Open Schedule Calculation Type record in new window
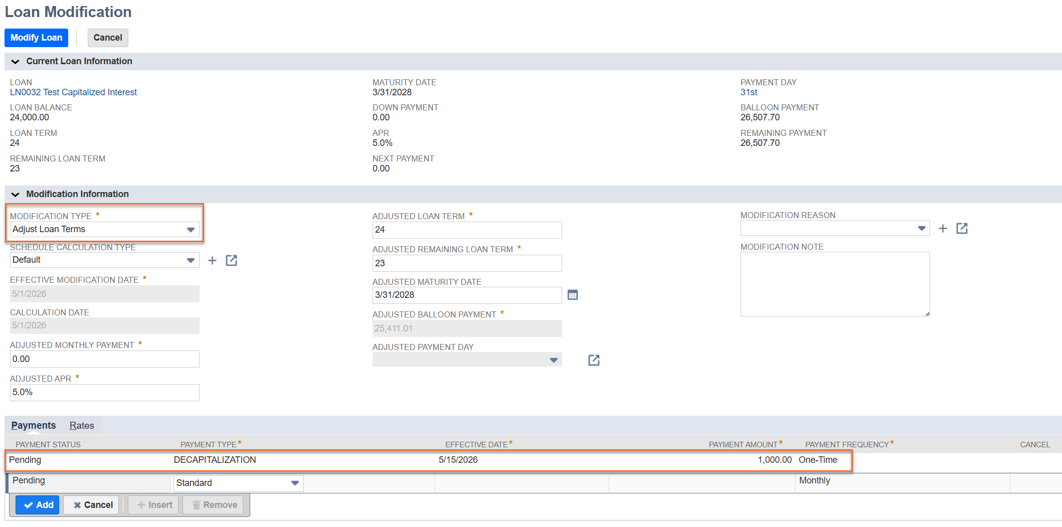 [231, 261]
